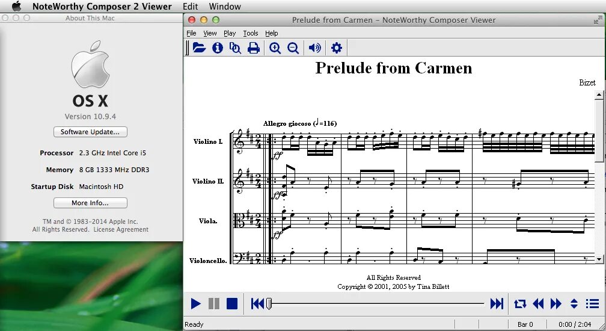
Task: Open the Tools menu
Action: [x=251, y=33]
